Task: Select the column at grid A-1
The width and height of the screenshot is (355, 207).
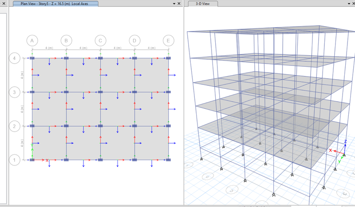Action: pyautogui.click(x=32, y=160)
